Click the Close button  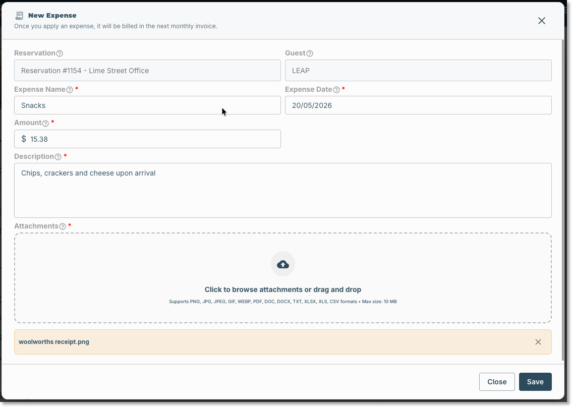click(x=497, y=382)
